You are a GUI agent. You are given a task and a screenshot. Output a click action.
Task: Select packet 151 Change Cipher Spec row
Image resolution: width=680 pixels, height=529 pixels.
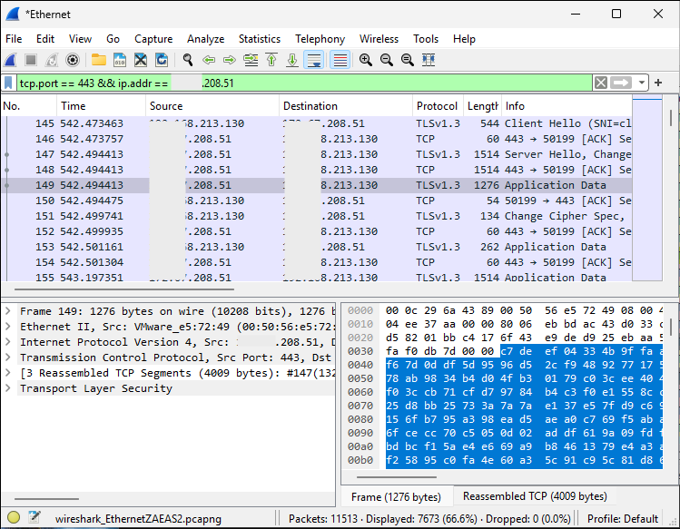tap(317, 216)
